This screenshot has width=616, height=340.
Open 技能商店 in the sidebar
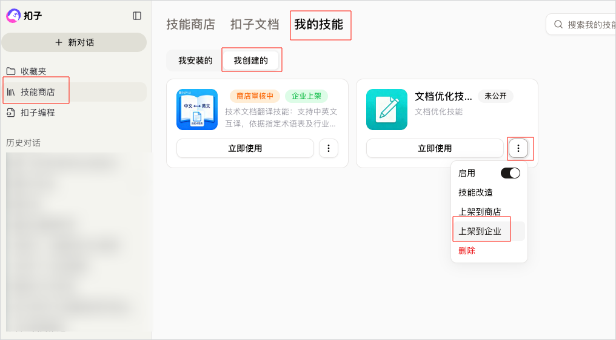74,92
